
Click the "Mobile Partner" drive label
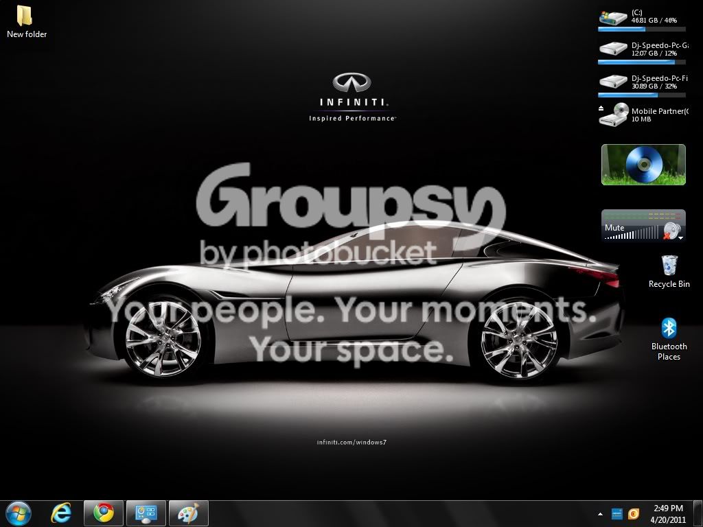click(x=660, y=111)
